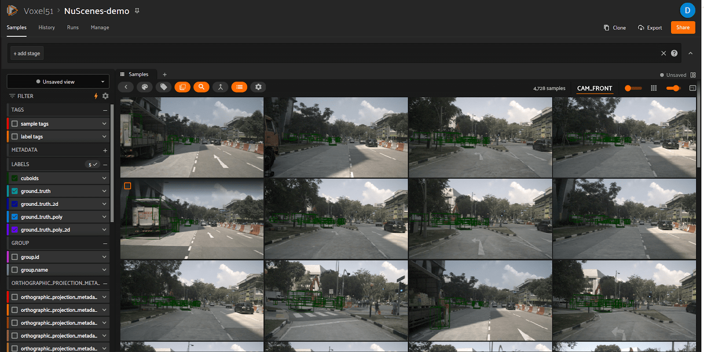Open the crosswalk intersection sample thumbnail
This screenshot has height=352, width=704.
pos(336,300)
